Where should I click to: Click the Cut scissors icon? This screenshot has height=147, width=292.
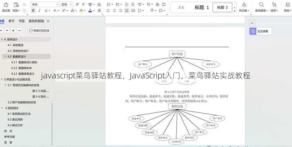point(24,4)
